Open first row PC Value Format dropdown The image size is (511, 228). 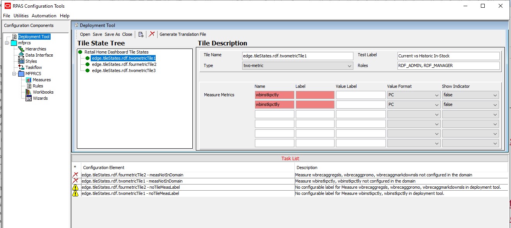pyautogui.click(x=414, y=95)
